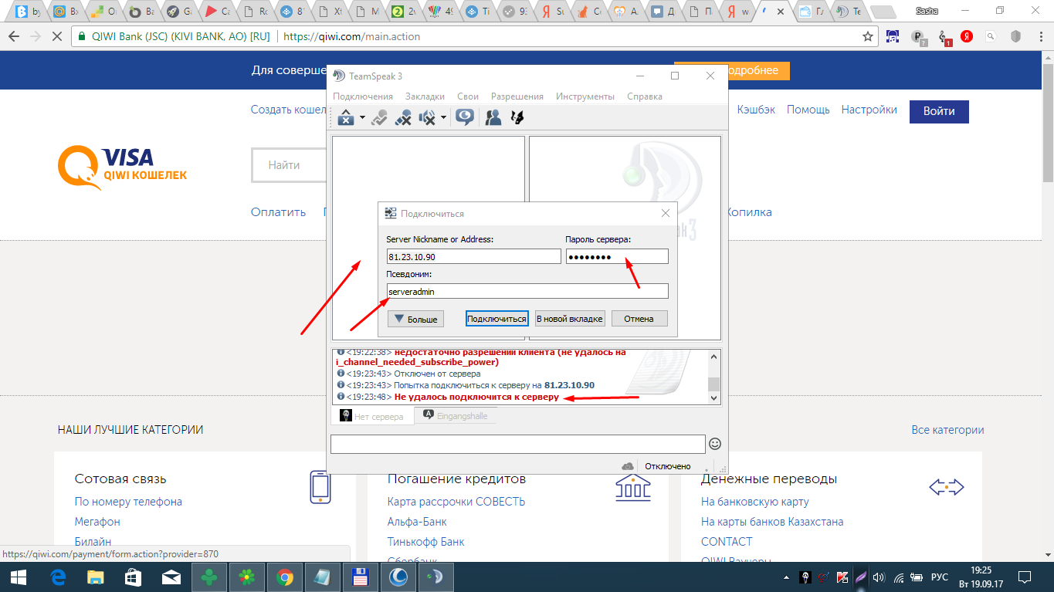Bookmark the page with the star icon
Viewport: 1054px width, 592px height.
pos(868,36)
